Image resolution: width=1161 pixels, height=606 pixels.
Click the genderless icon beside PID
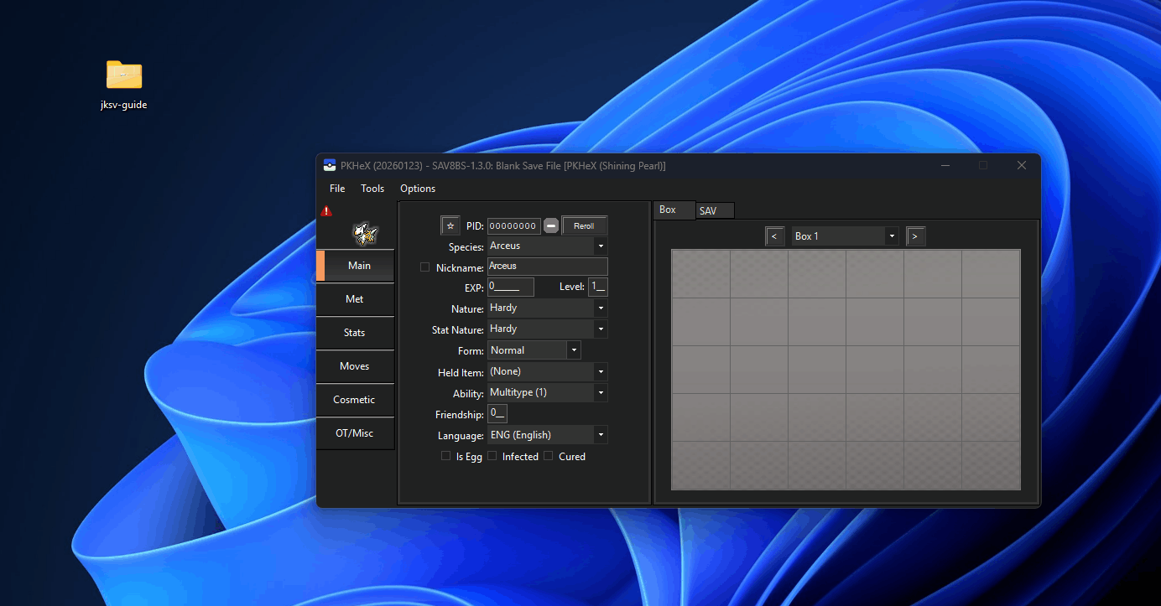click(551, 225)
